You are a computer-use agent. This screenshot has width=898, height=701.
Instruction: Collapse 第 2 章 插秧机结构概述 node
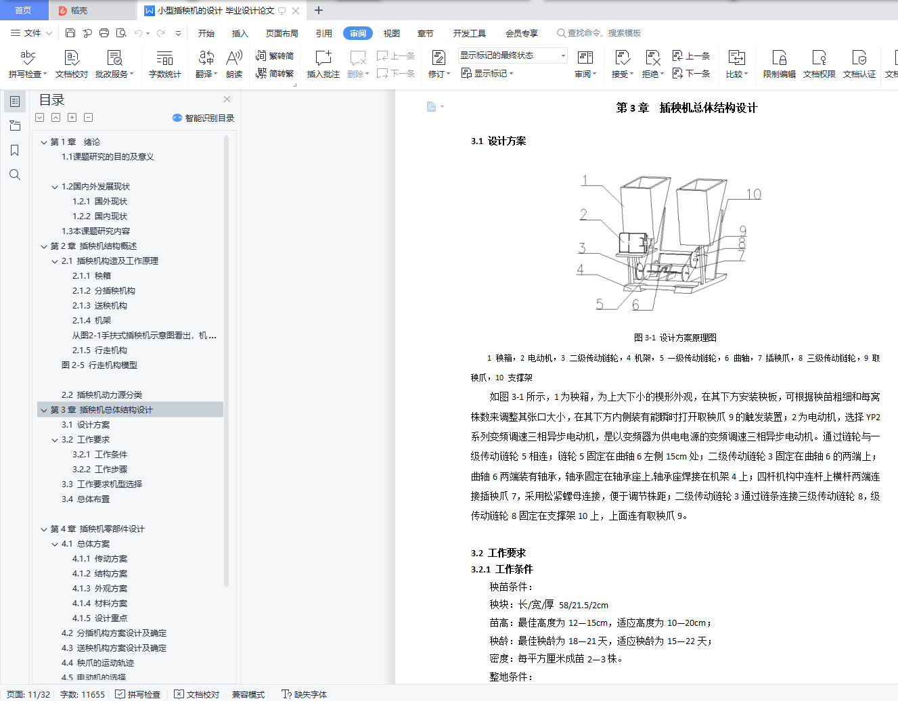(x=44, y=246)
